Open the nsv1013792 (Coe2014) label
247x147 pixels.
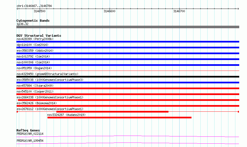33,56
